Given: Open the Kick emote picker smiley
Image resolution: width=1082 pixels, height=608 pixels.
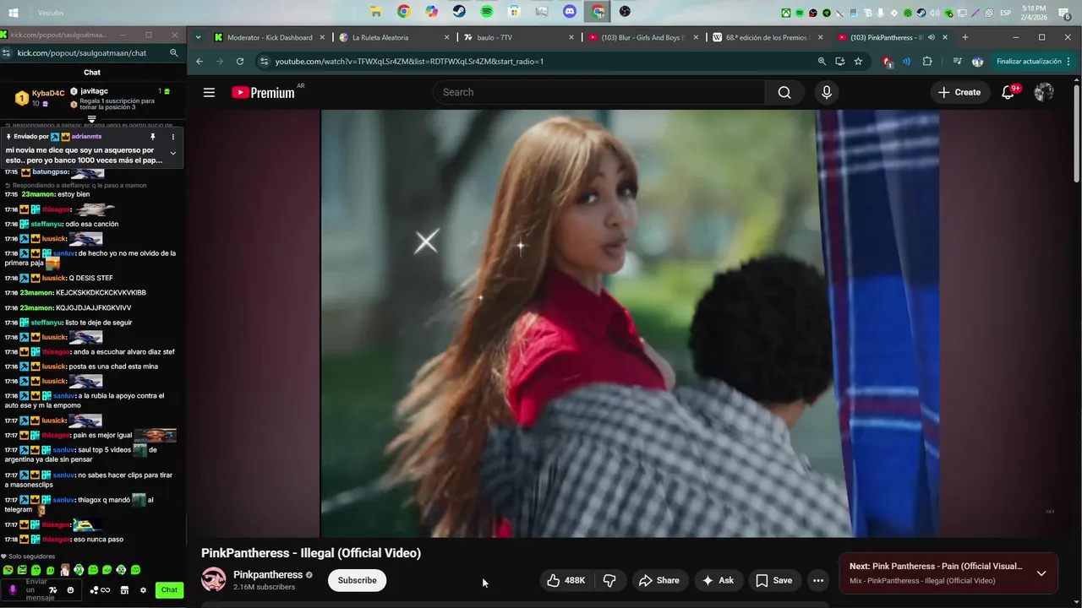Looking at the screenshot, I should [71, 590].
